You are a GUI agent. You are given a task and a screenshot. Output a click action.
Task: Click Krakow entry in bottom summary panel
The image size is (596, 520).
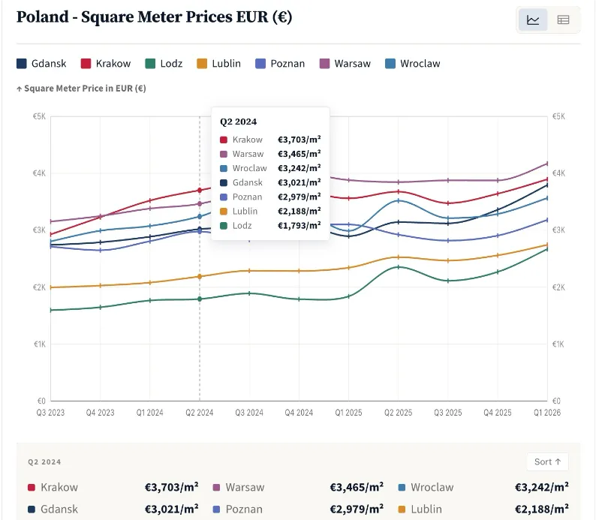point(113,487)
